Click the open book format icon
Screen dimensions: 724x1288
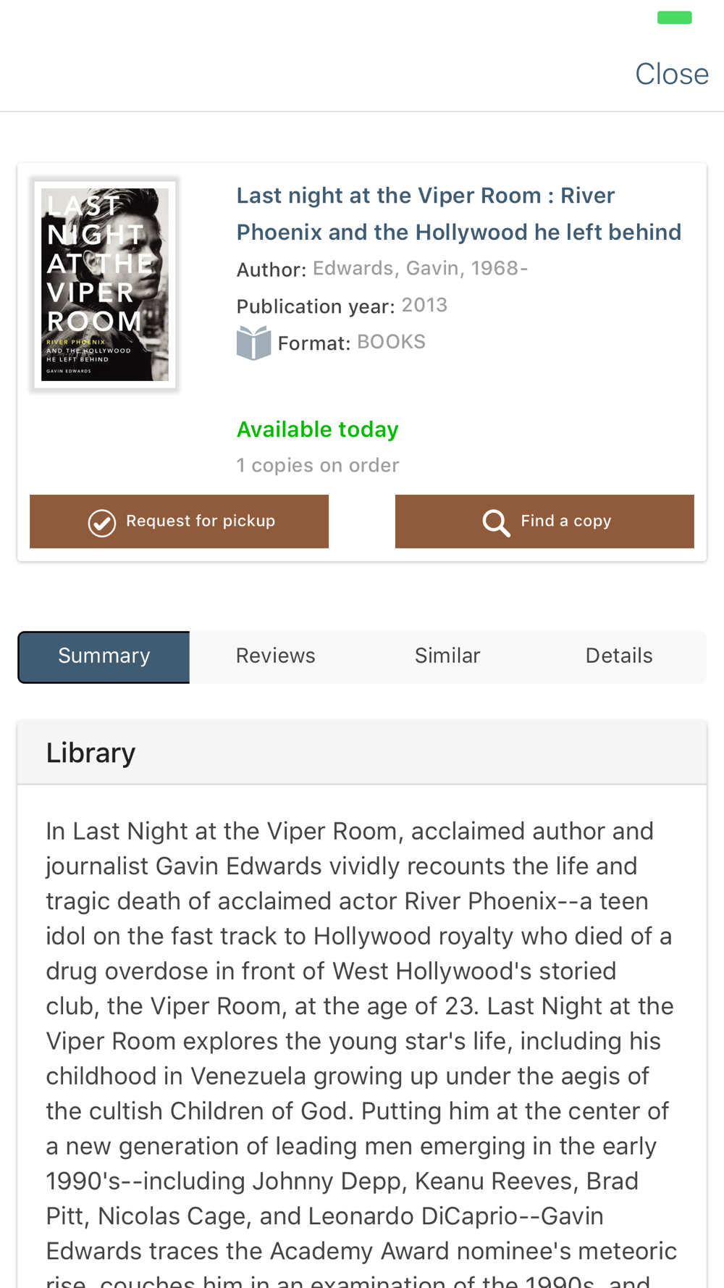click(x=253, y=343)
